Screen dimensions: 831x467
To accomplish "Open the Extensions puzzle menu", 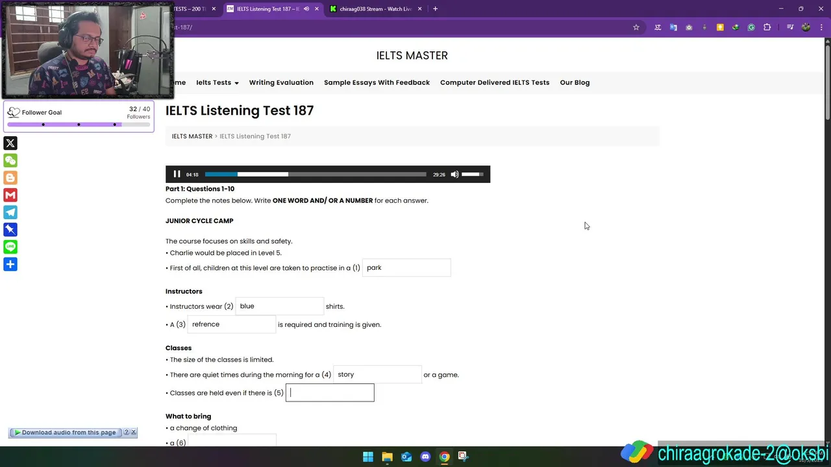I will [x=767, y=27].
